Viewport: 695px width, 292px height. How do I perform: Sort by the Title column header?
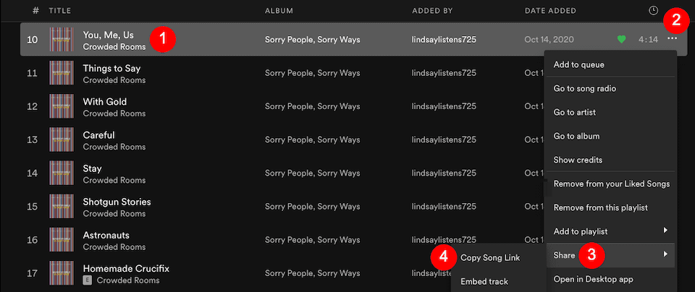(59, 11)
